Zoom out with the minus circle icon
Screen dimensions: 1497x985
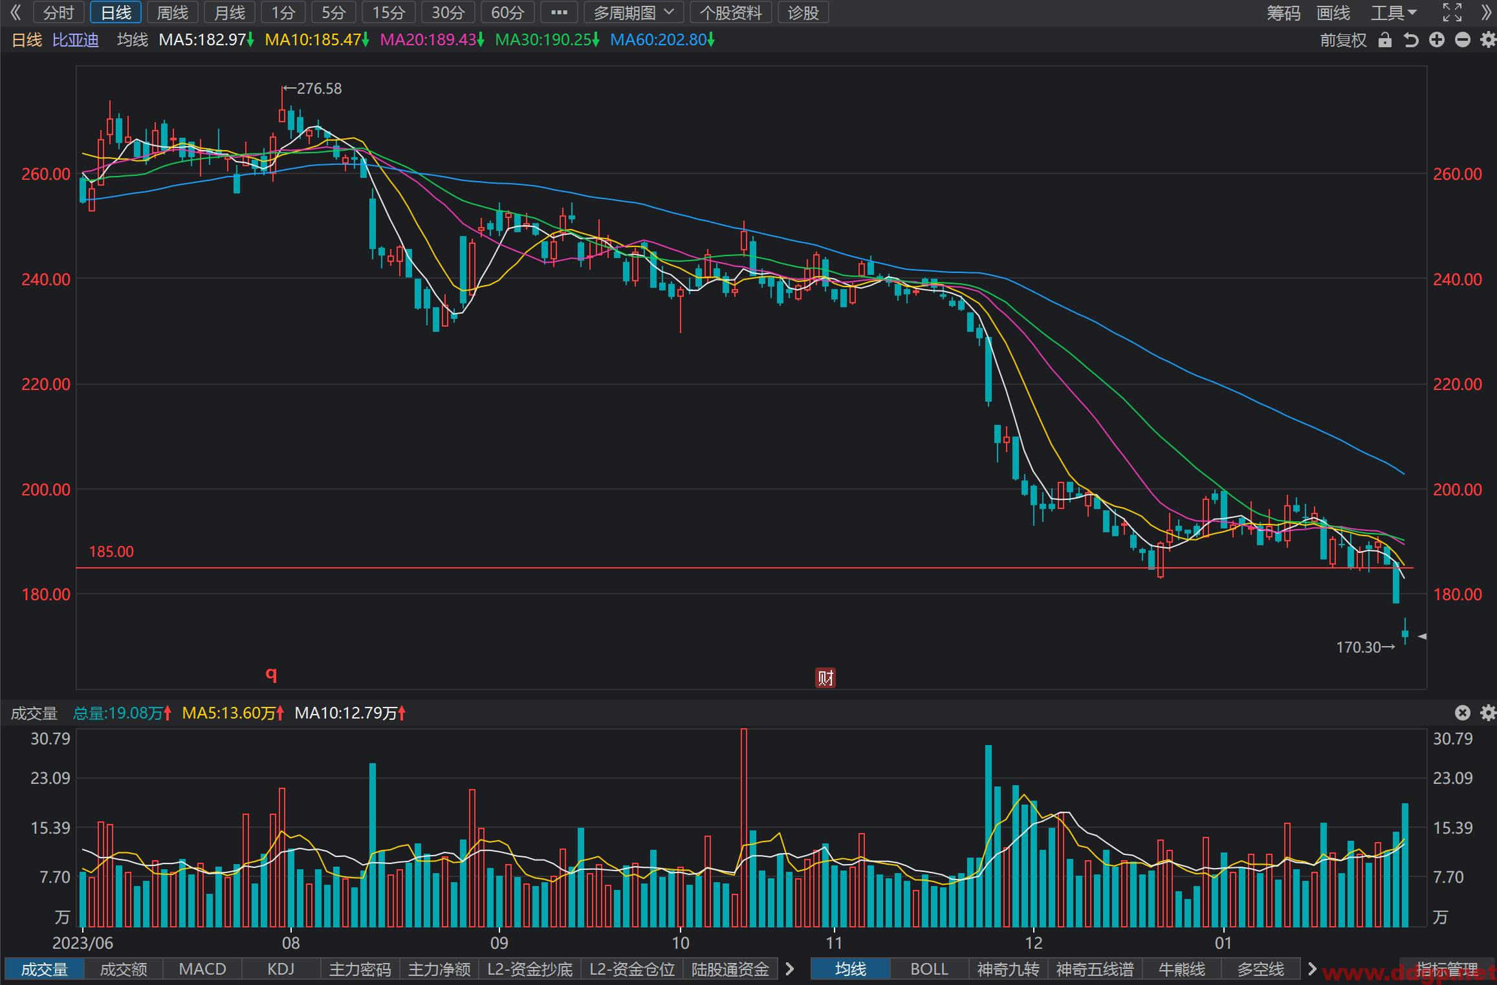point(1463,40)
